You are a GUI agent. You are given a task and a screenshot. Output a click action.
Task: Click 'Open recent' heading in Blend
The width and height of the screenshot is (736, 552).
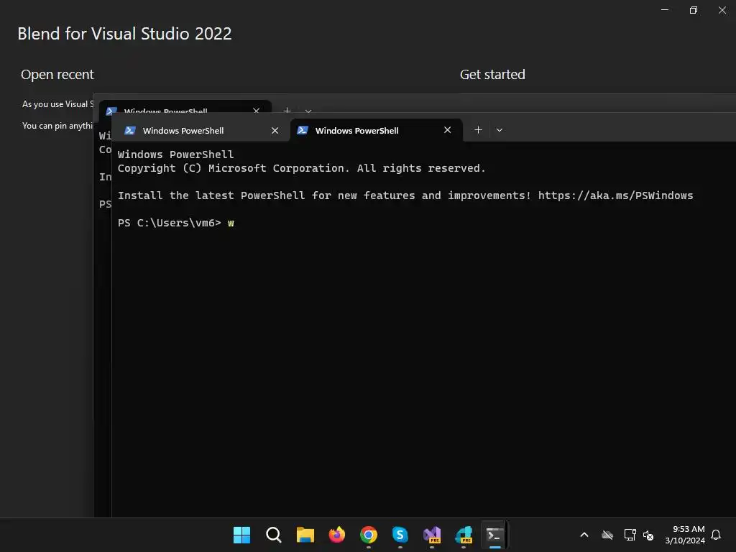(x=57, y=74)
